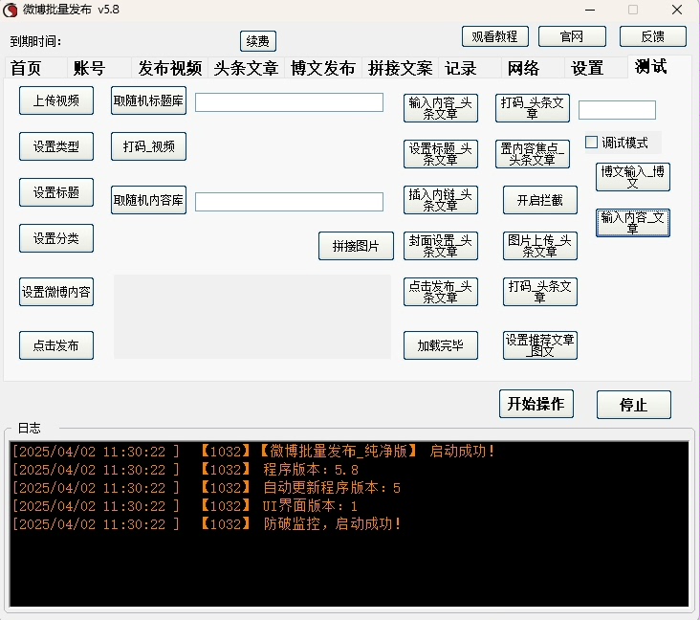The image size is (700, 620).
Task: Enable the 调试模式 checkbox
Action: click(591, 143)
